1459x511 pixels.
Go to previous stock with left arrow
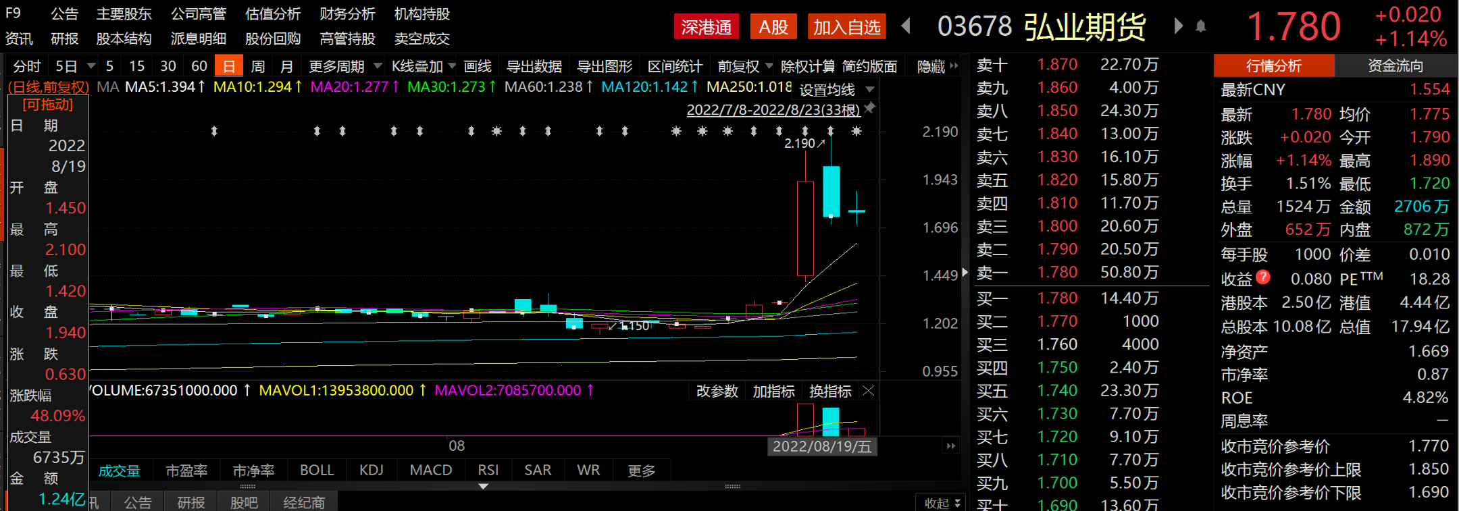[x=906, y=26]
